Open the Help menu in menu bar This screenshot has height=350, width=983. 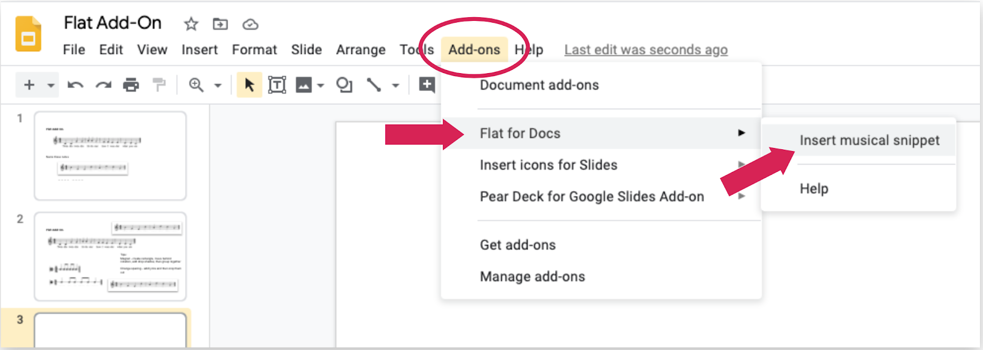click(529, 50)
